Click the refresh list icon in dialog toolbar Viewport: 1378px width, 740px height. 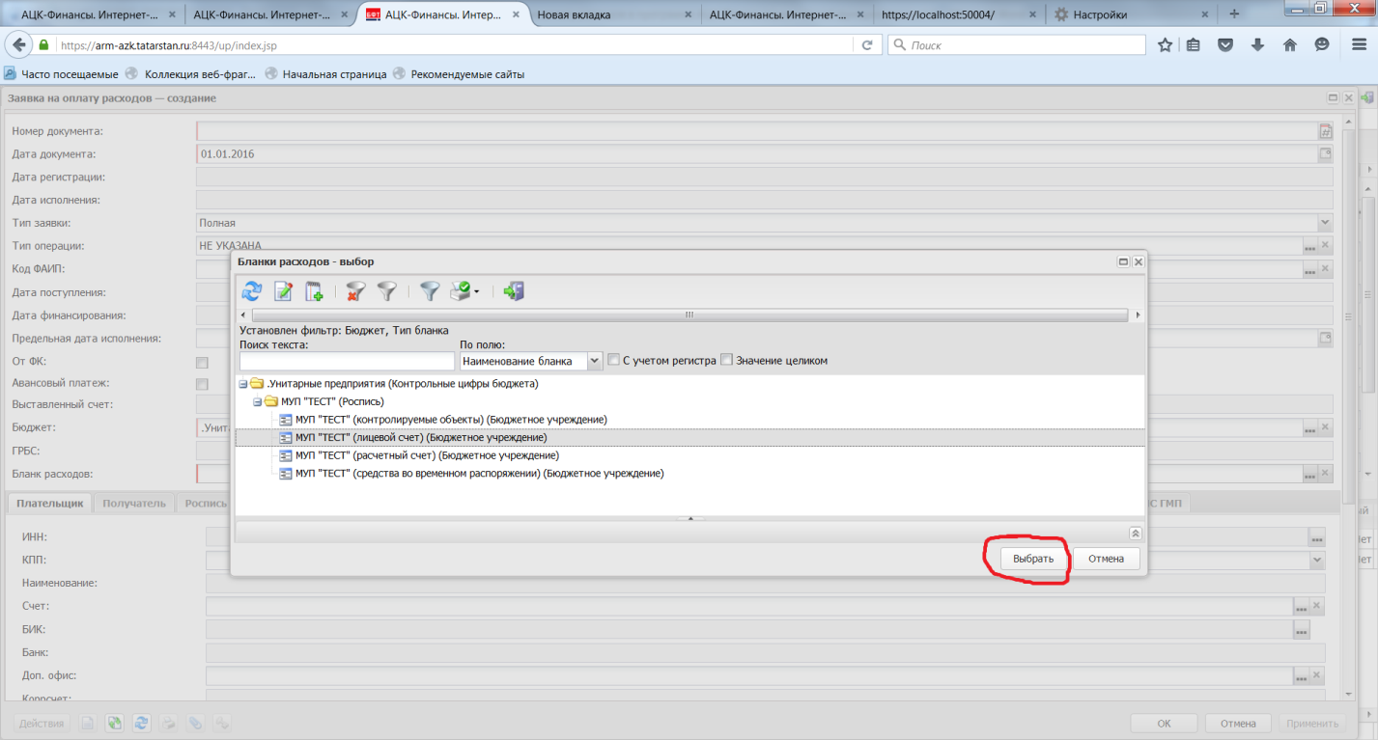[252, 291]
